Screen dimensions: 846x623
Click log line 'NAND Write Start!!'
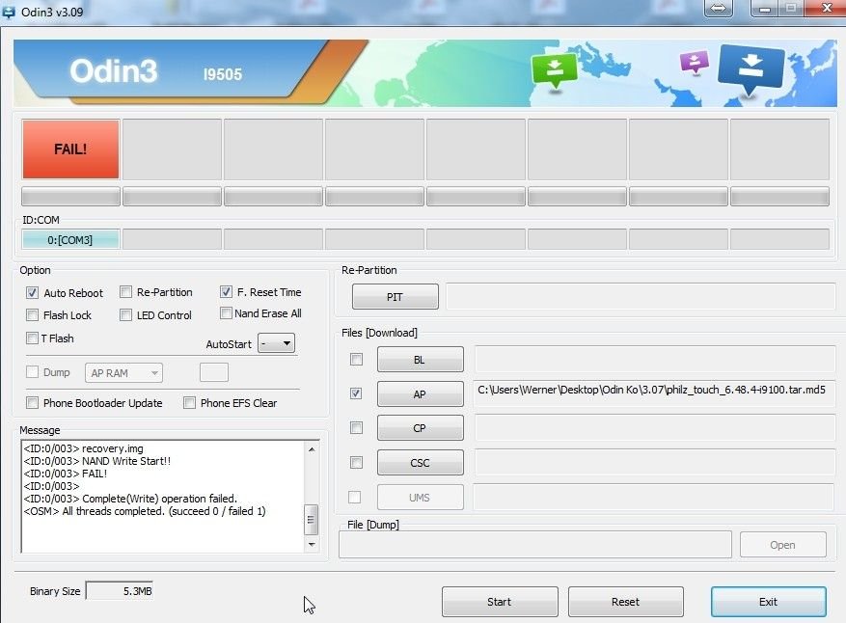[x=97, y=461]
